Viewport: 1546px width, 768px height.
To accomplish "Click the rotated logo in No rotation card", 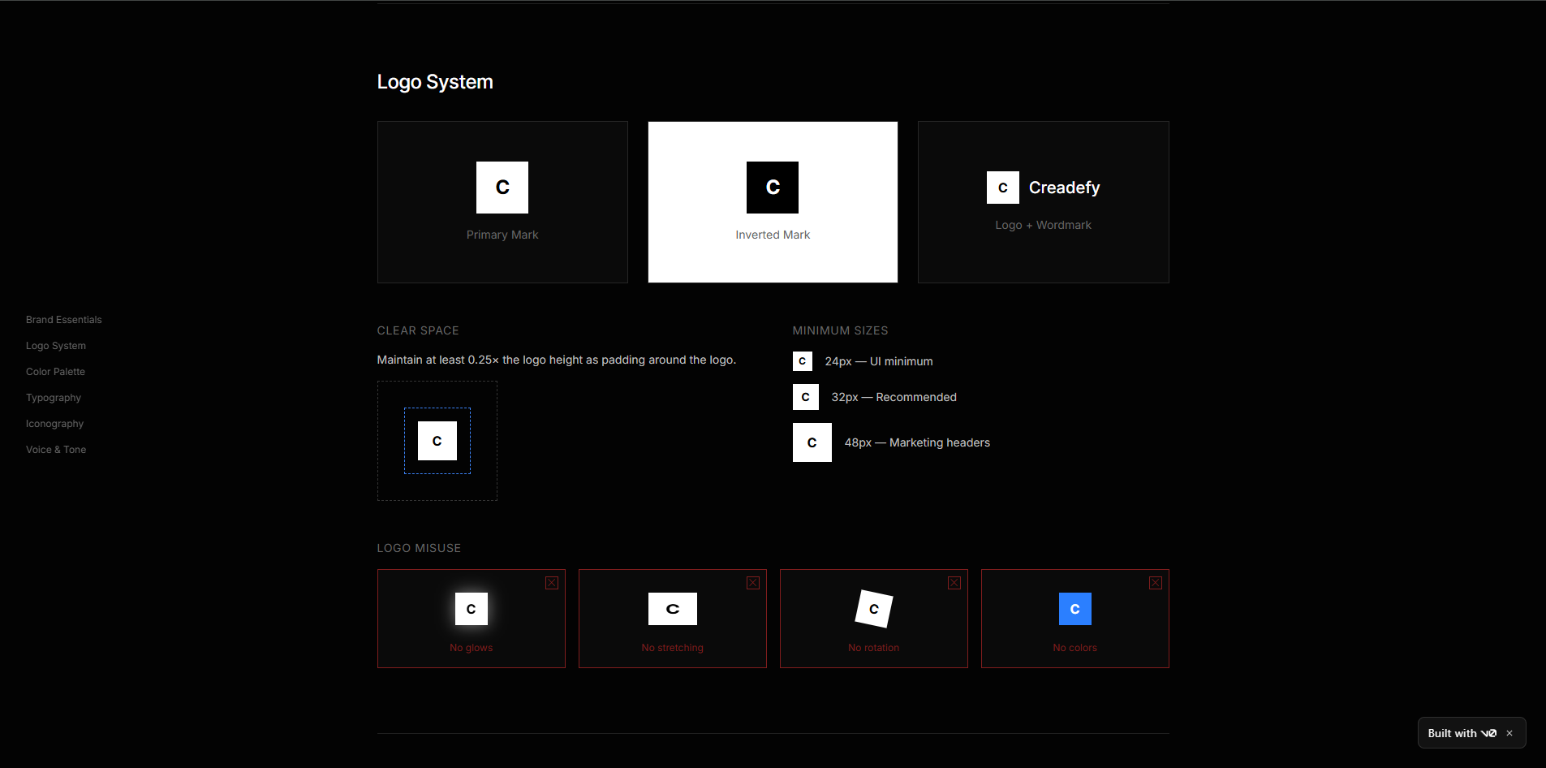I will pos(874,609).
